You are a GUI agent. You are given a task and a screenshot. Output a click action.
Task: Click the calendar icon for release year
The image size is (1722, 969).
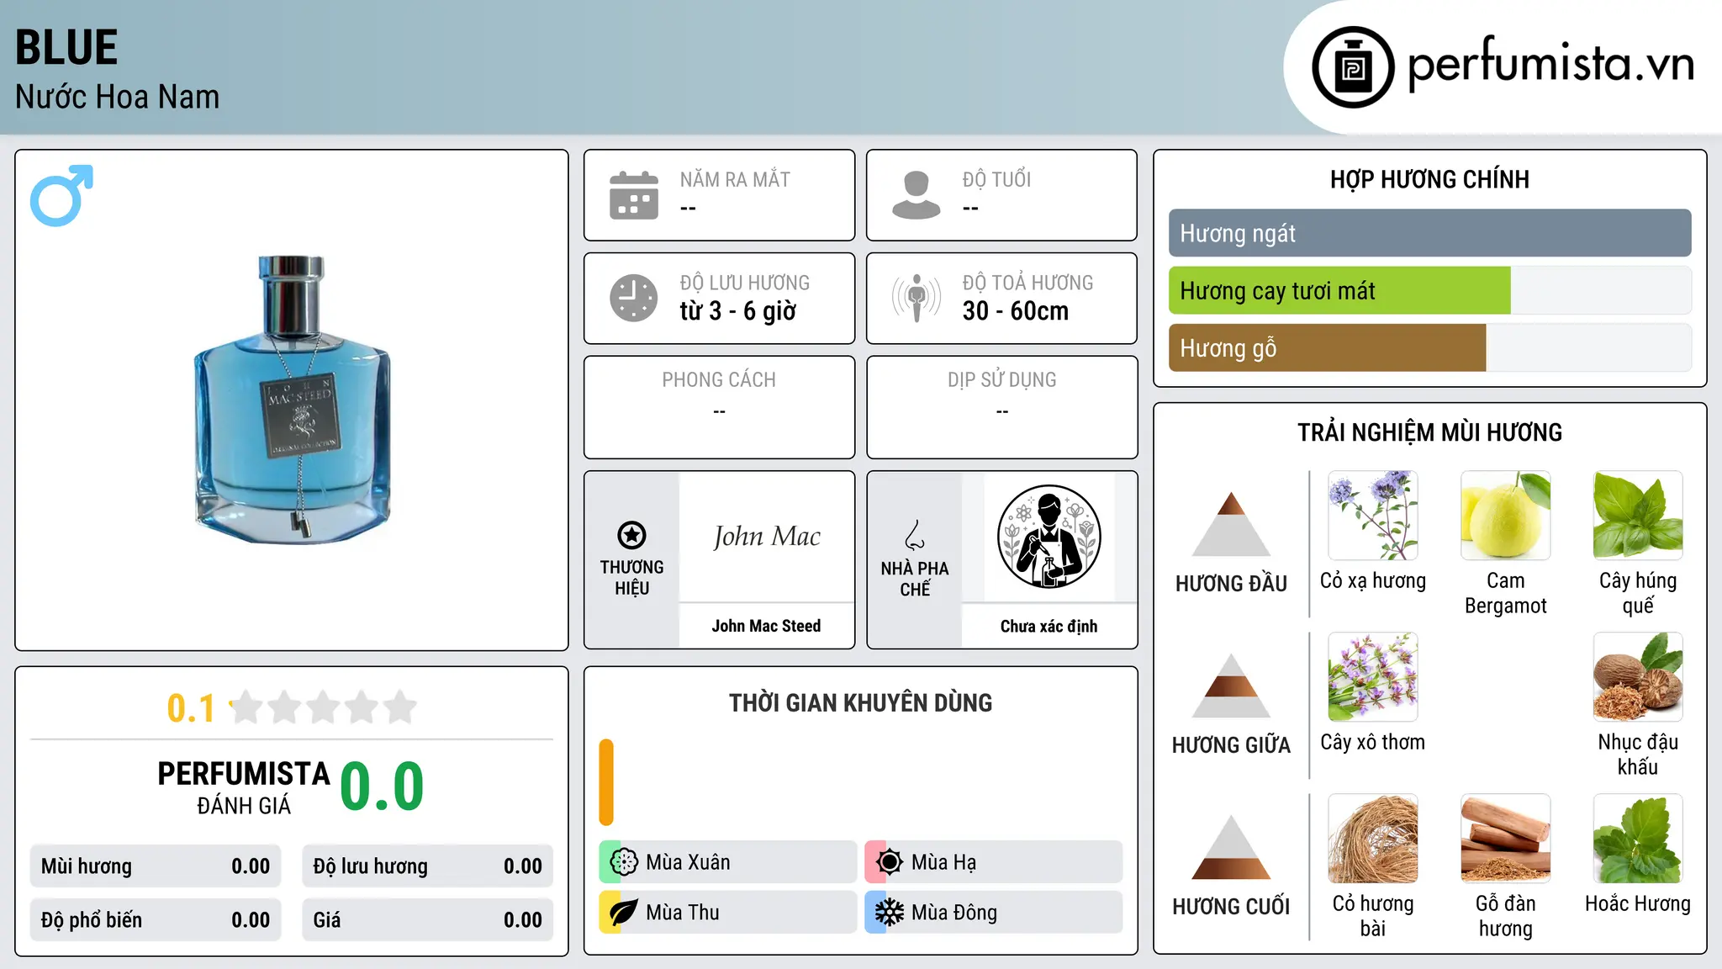coord(634,195)
